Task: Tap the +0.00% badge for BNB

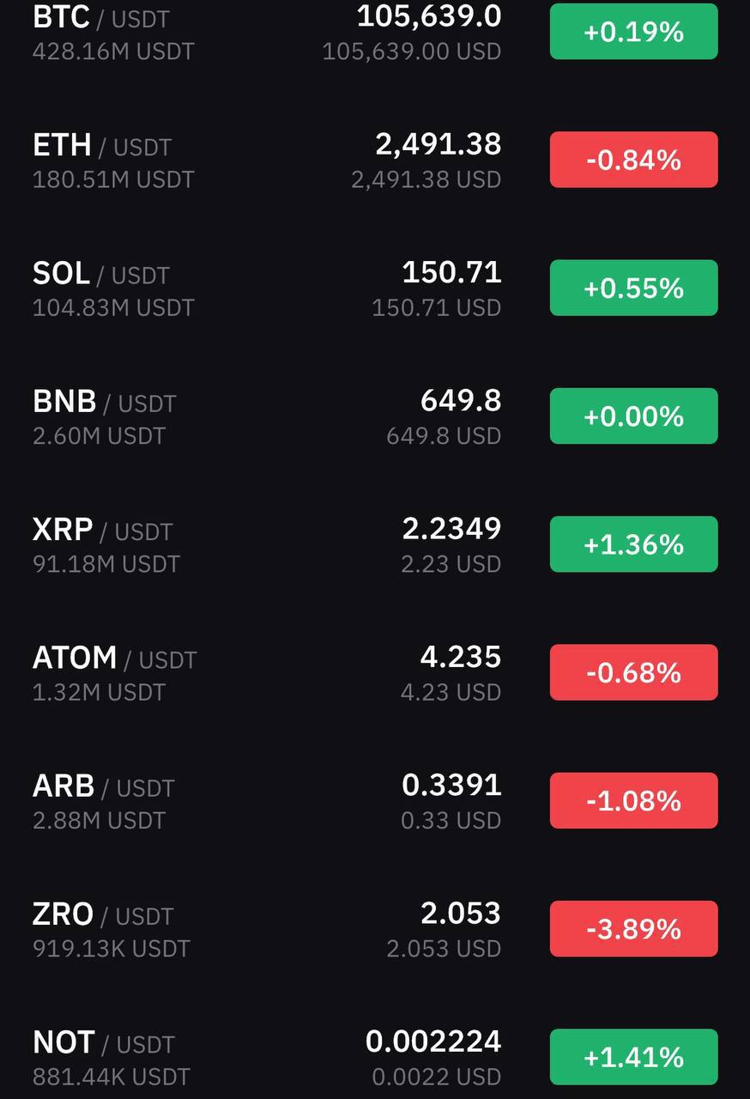Action: 633,416
